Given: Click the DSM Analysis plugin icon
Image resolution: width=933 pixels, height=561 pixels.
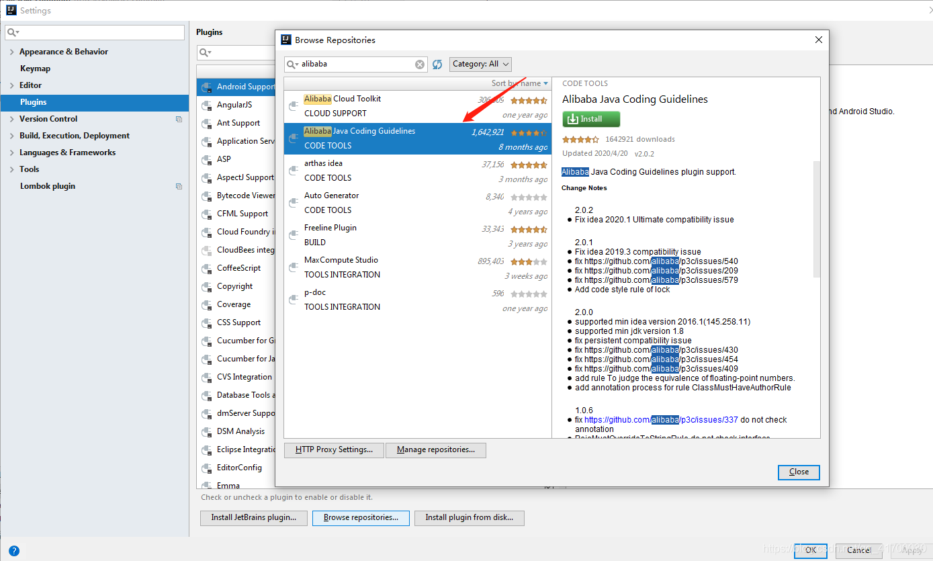Looking at the screenshot, I should 207,431.
